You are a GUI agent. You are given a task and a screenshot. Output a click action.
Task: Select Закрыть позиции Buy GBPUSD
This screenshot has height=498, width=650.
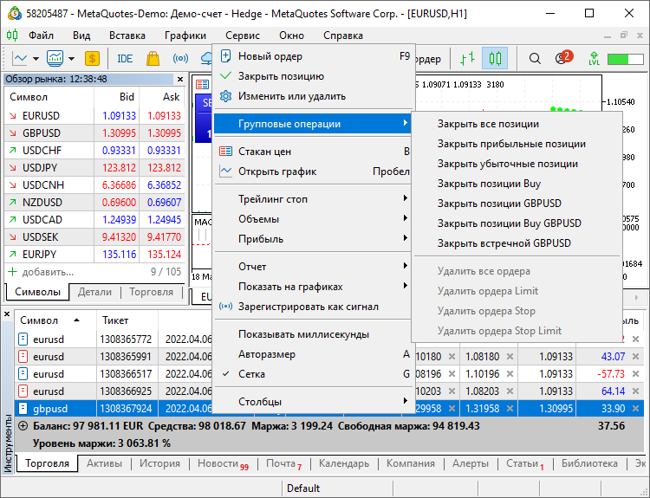click(x=517, y=223)
